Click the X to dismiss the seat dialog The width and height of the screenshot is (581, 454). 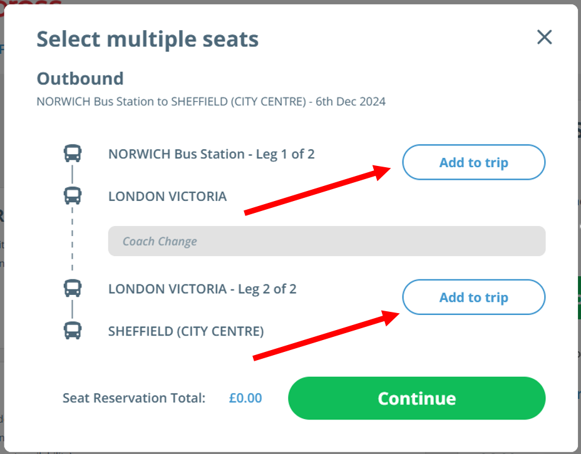coord(544,37)
